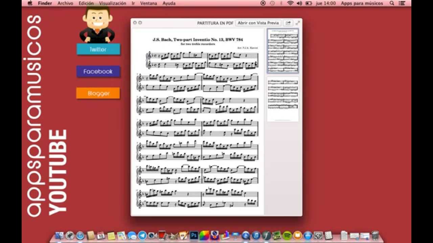This screenshot has width=433, height=243.
Task: Open the Apple menu
Action: click(30, 3)
